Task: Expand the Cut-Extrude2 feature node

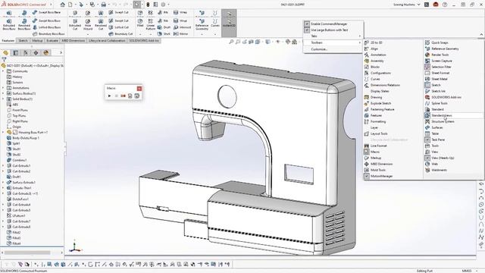Action: click(3, 171)
